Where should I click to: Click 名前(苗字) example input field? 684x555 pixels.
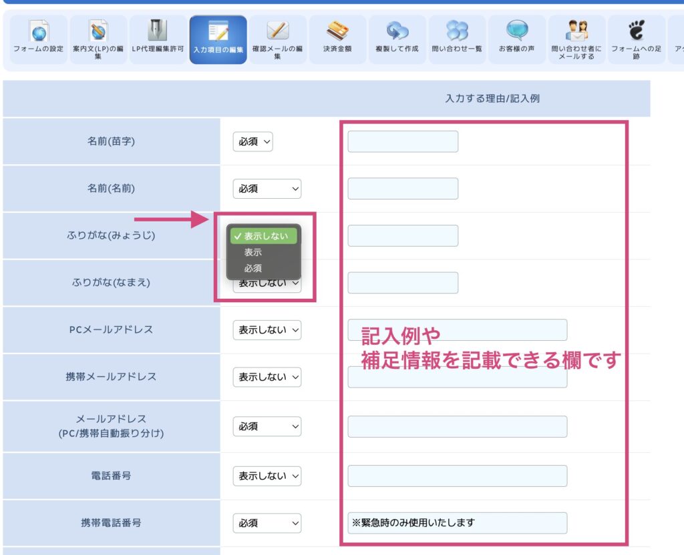403,141
